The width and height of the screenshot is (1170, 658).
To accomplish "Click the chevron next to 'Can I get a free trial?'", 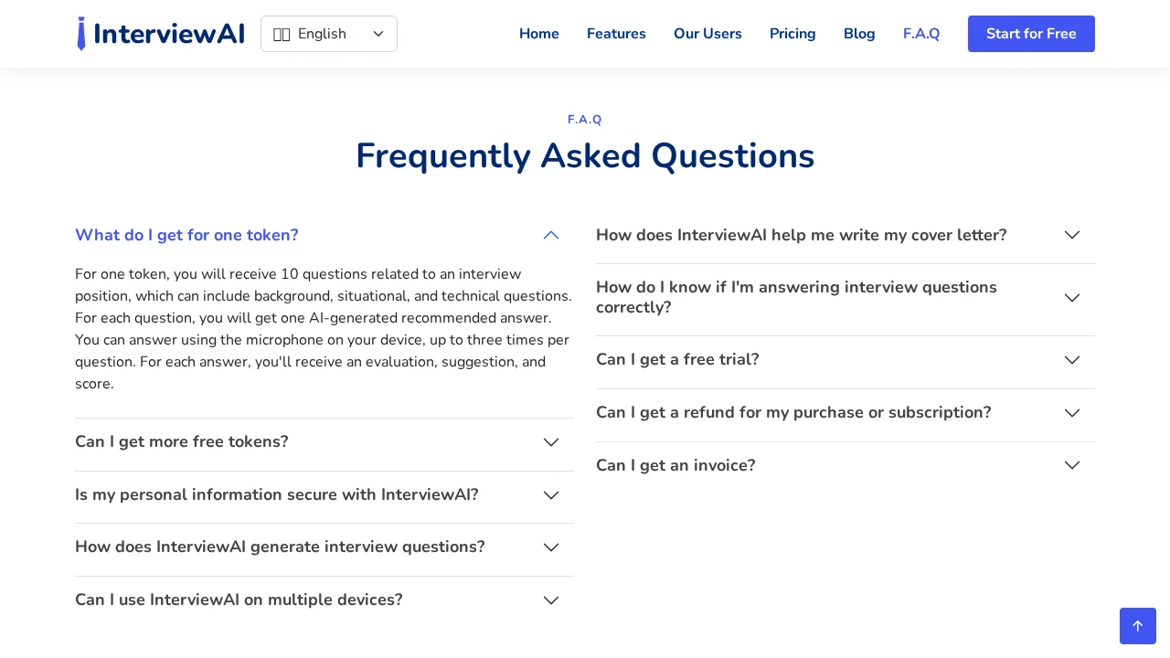I will pos(1071,359).
